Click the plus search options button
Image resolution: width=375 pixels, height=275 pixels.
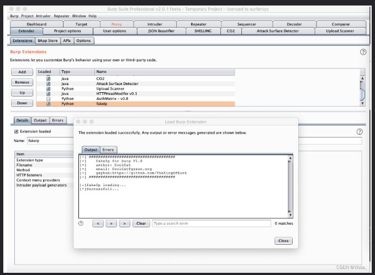coord(111,223)
